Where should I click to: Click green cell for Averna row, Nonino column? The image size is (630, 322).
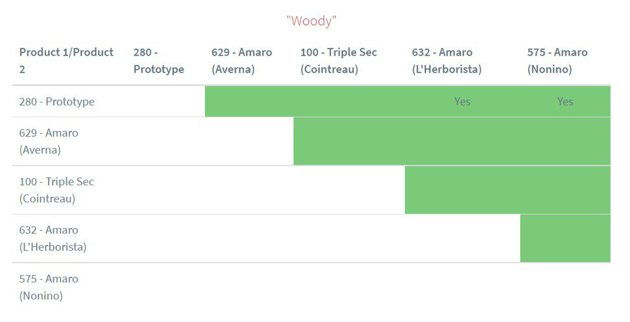coord(565,141)
